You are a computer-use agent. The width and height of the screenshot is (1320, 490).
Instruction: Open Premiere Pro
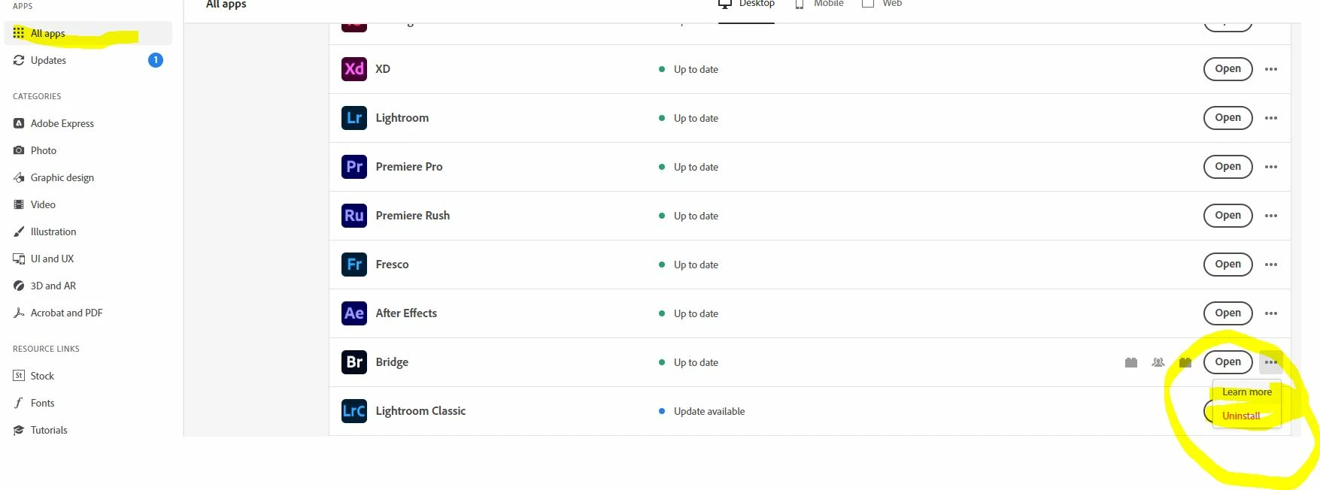[x=1227, y=167]
